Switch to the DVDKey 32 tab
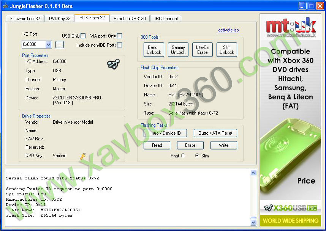 tap(60, 19)
